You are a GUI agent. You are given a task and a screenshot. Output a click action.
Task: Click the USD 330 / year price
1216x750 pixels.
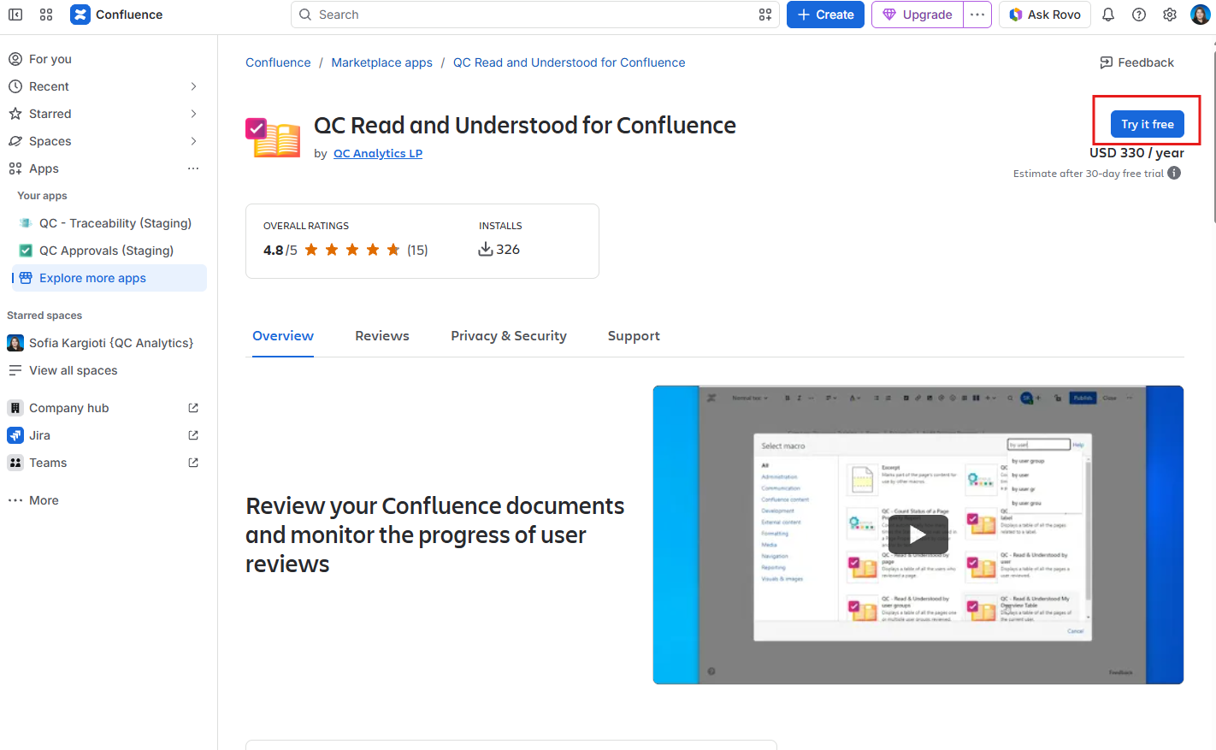(x=1136, y=152)
